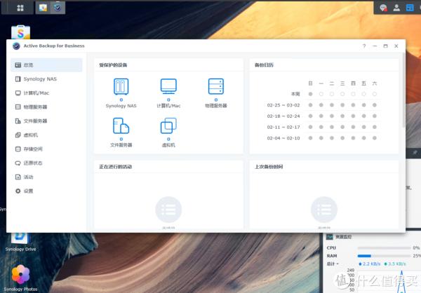Image resolution: width=421 pixels, height=293 pixels.
Task: Click the 02-04 ~ 02-10 Friday calendar dot
Action: [x=363, y=138]
